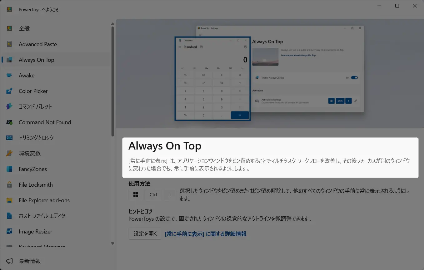Select the 環境変数 icon
The image size is (424, 270).
pos(9,153)
